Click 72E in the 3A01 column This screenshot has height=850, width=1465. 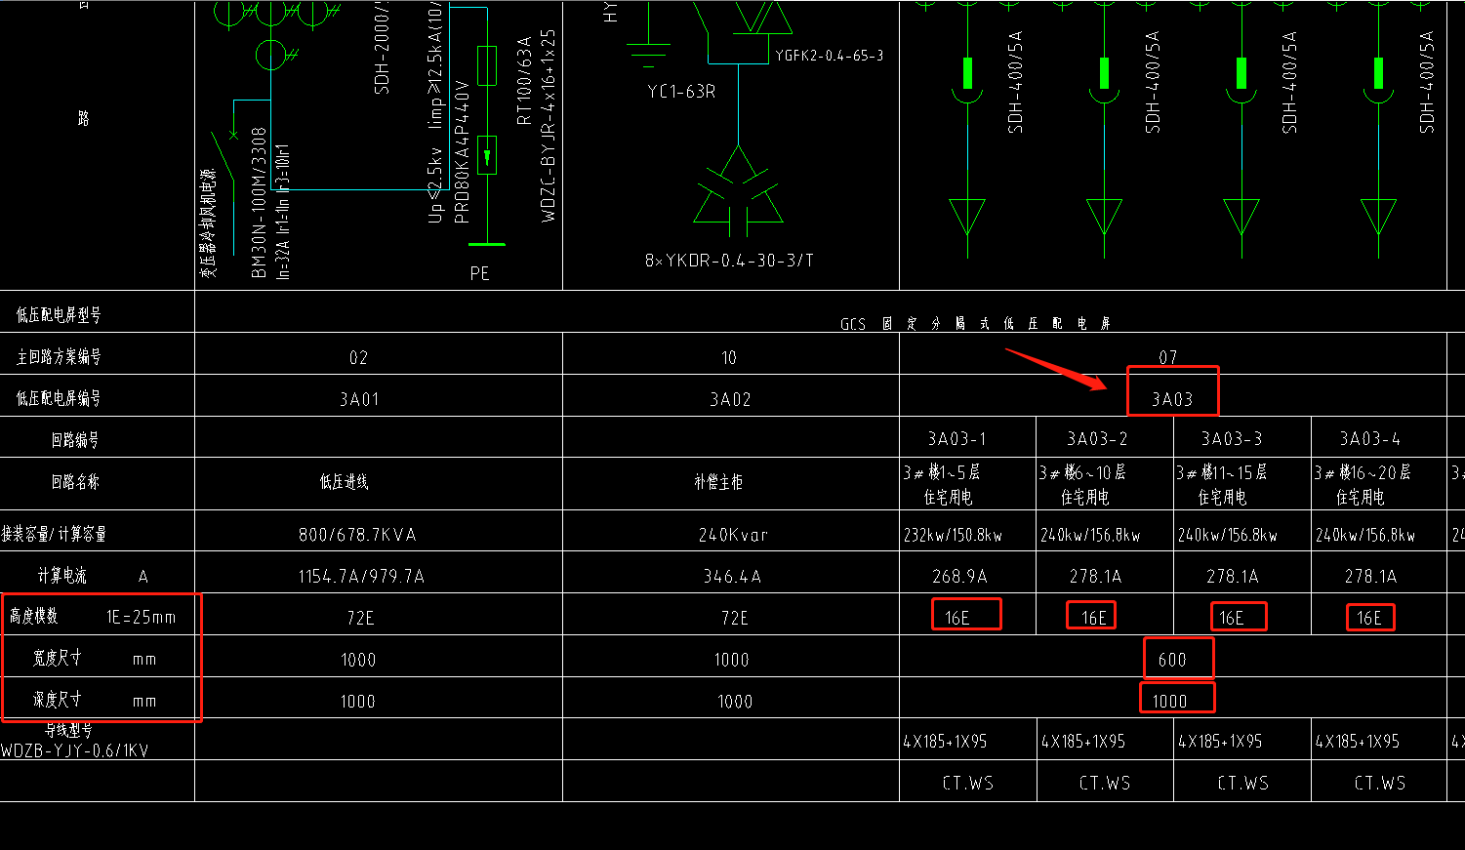click(x=360, y=618)
